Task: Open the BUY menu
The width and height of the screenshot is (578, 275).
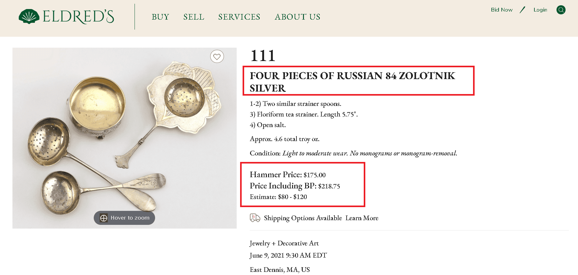Action: [x=160, y=17]
